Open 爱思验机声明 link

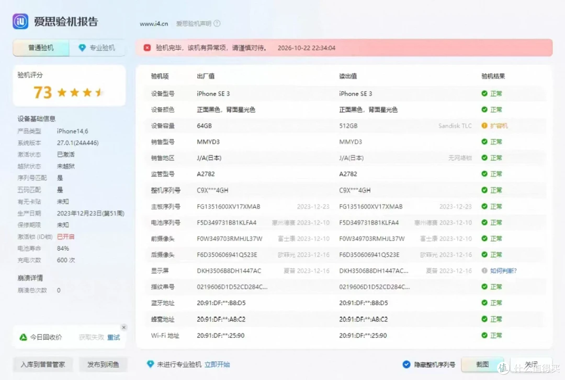(194, 23)
